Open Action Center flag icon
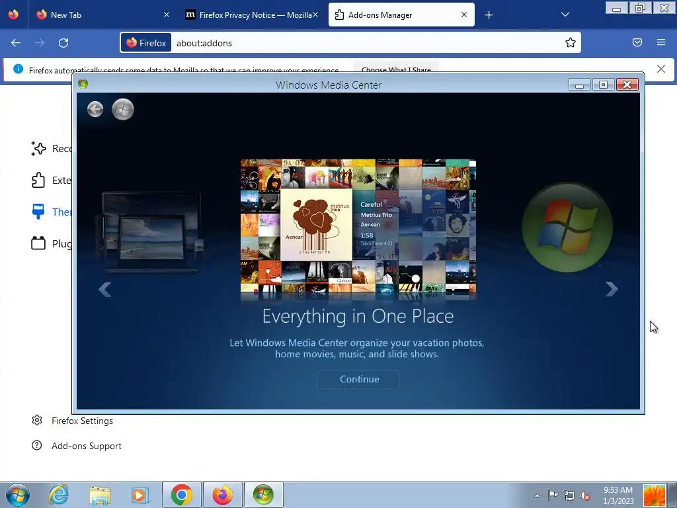This screenshot has height=508, width=677. click(553, 495)
